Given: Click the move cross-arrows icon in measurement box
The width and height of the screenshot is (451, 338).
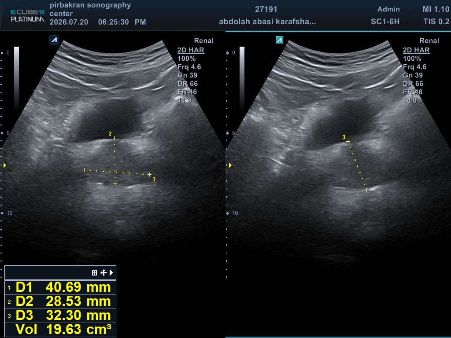Looking at the screenshot, I should pos(104,272).
